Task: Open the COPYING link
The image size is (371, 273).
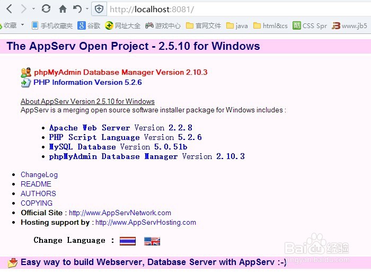Action: (x=37, y=203)
